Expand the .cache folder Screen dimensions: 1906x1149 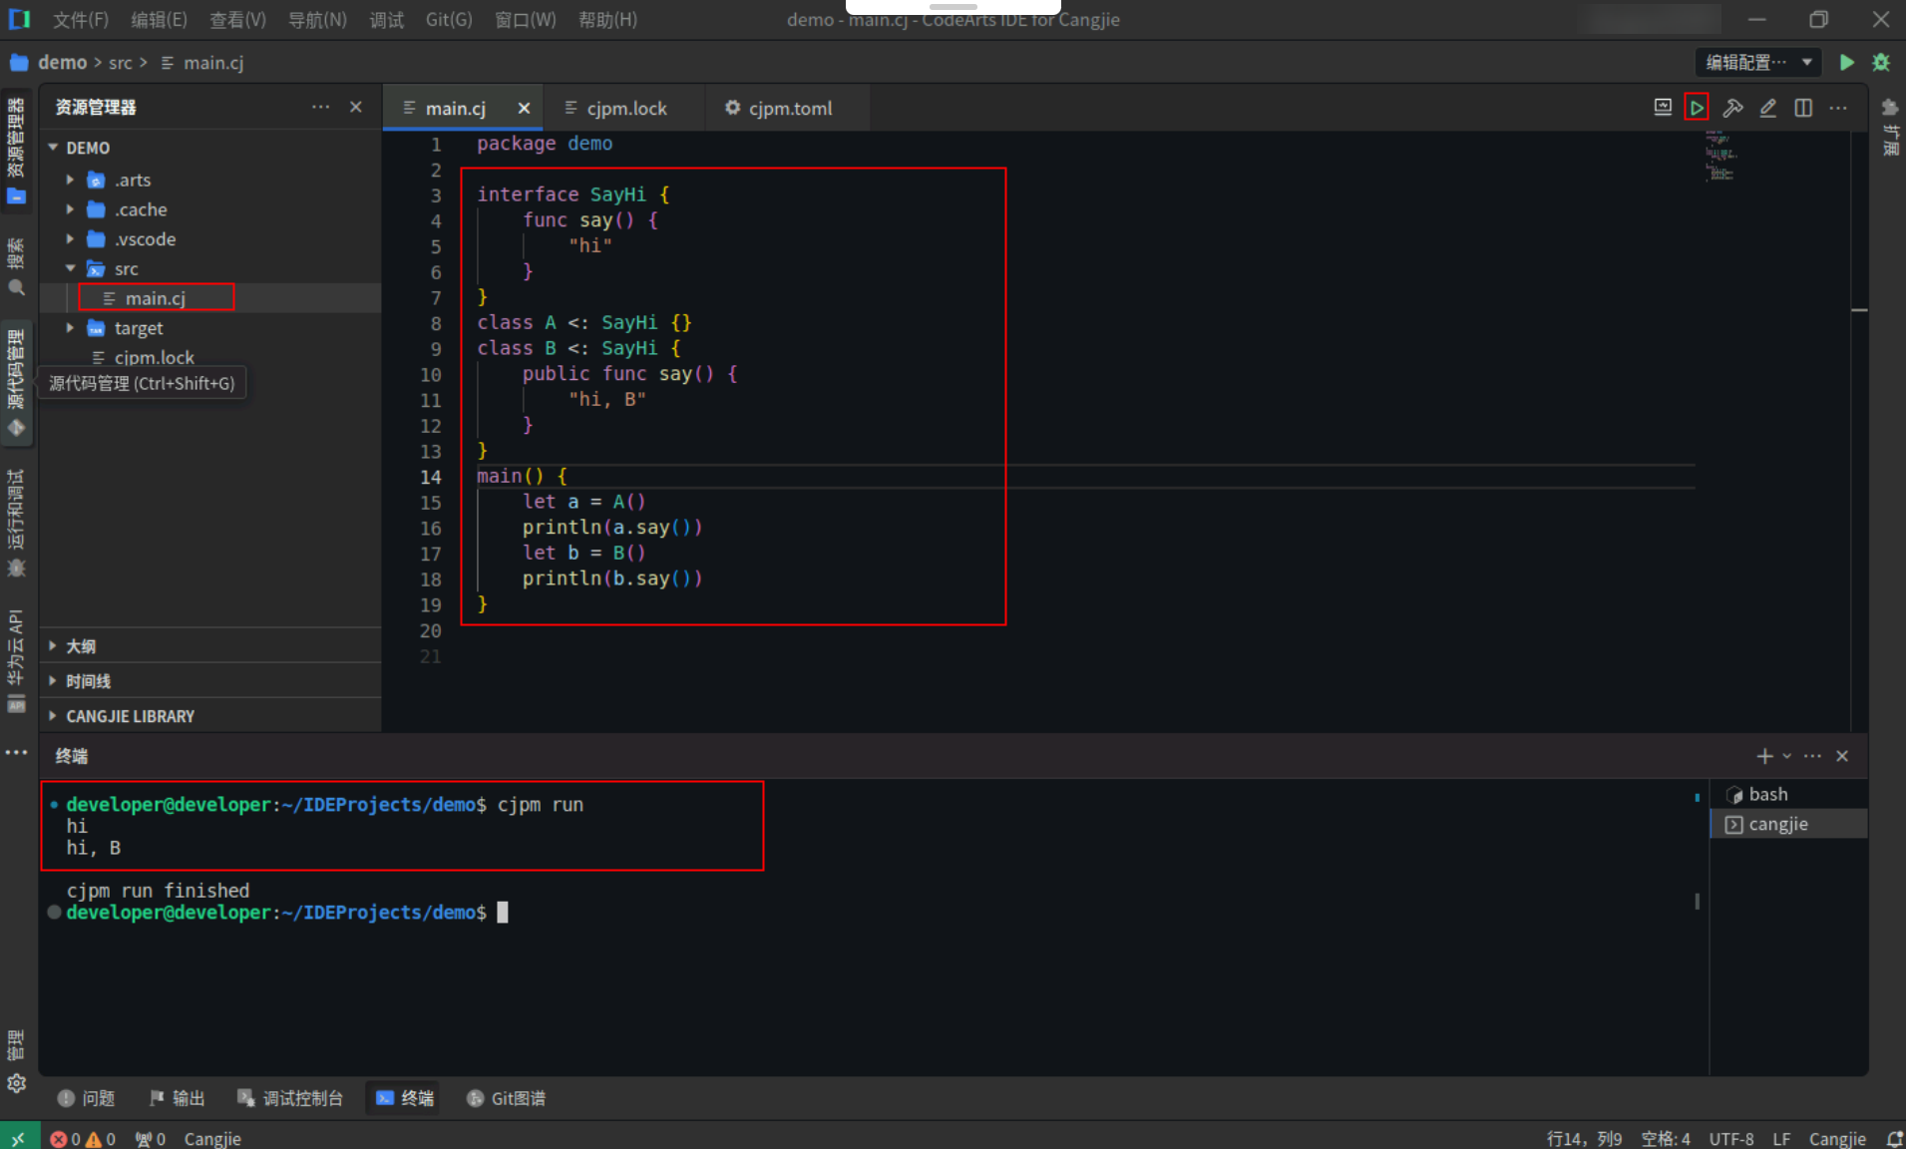pos(70,209)
